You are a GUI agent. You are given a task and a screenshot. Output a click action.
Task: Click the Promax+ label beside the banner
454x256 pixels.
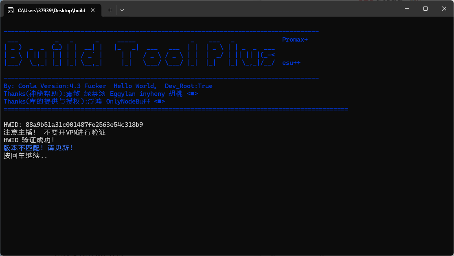(295, 40)
